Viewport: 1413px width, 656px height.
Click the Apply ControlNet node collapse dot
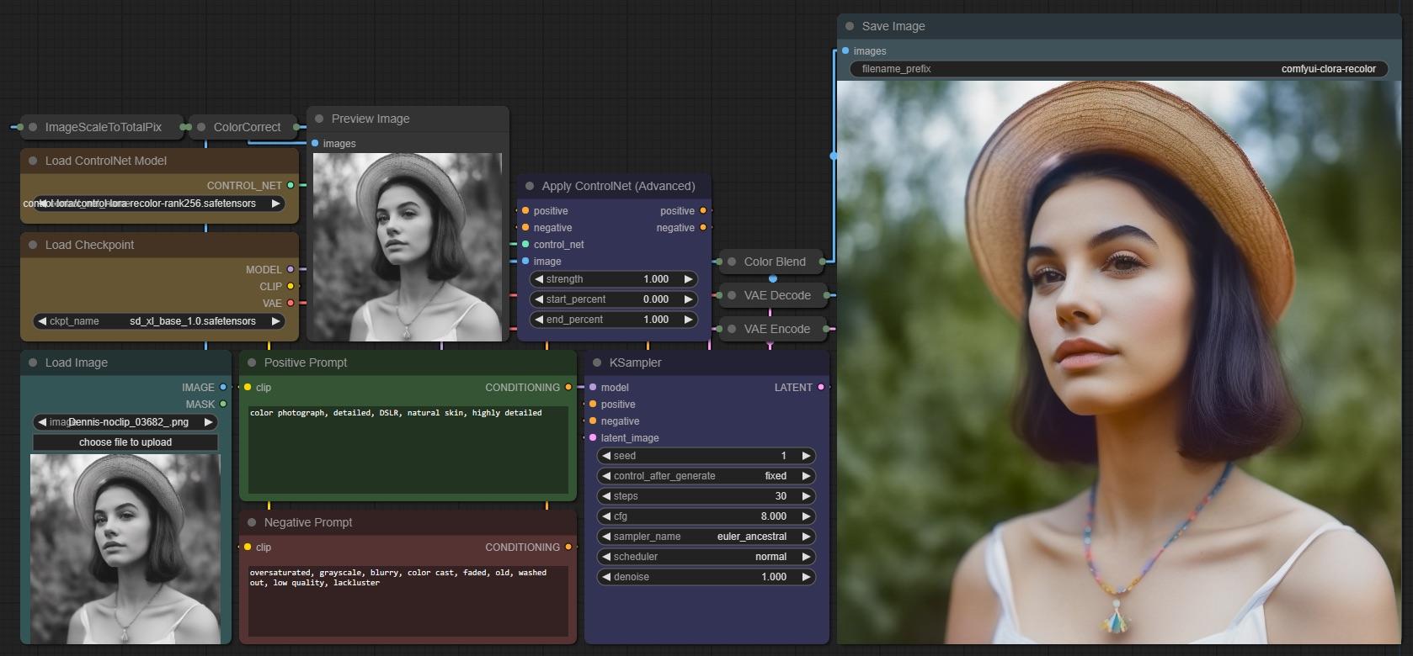(530, 186)
